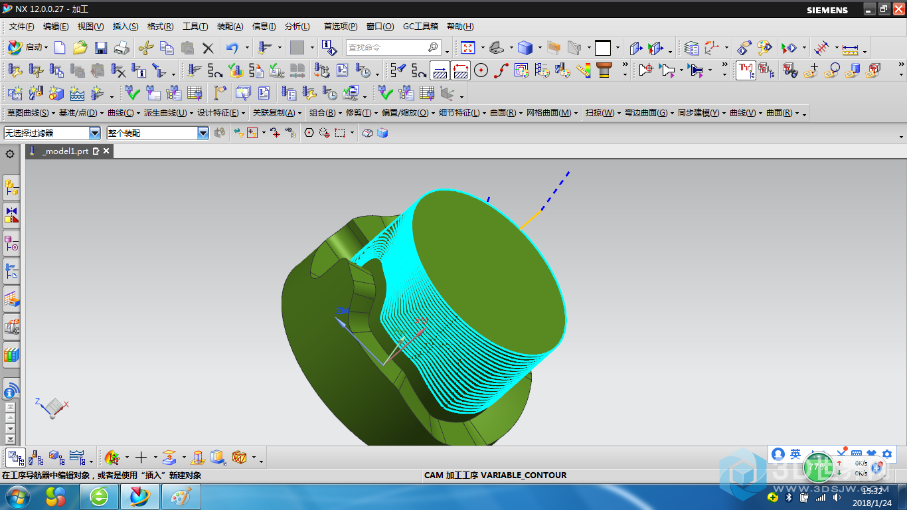Image resolution: width=907 pixels, height=510 pixels.
Task: Open the Paint app in taskbar
Action: pyautogui.click(x=180, y=496)
